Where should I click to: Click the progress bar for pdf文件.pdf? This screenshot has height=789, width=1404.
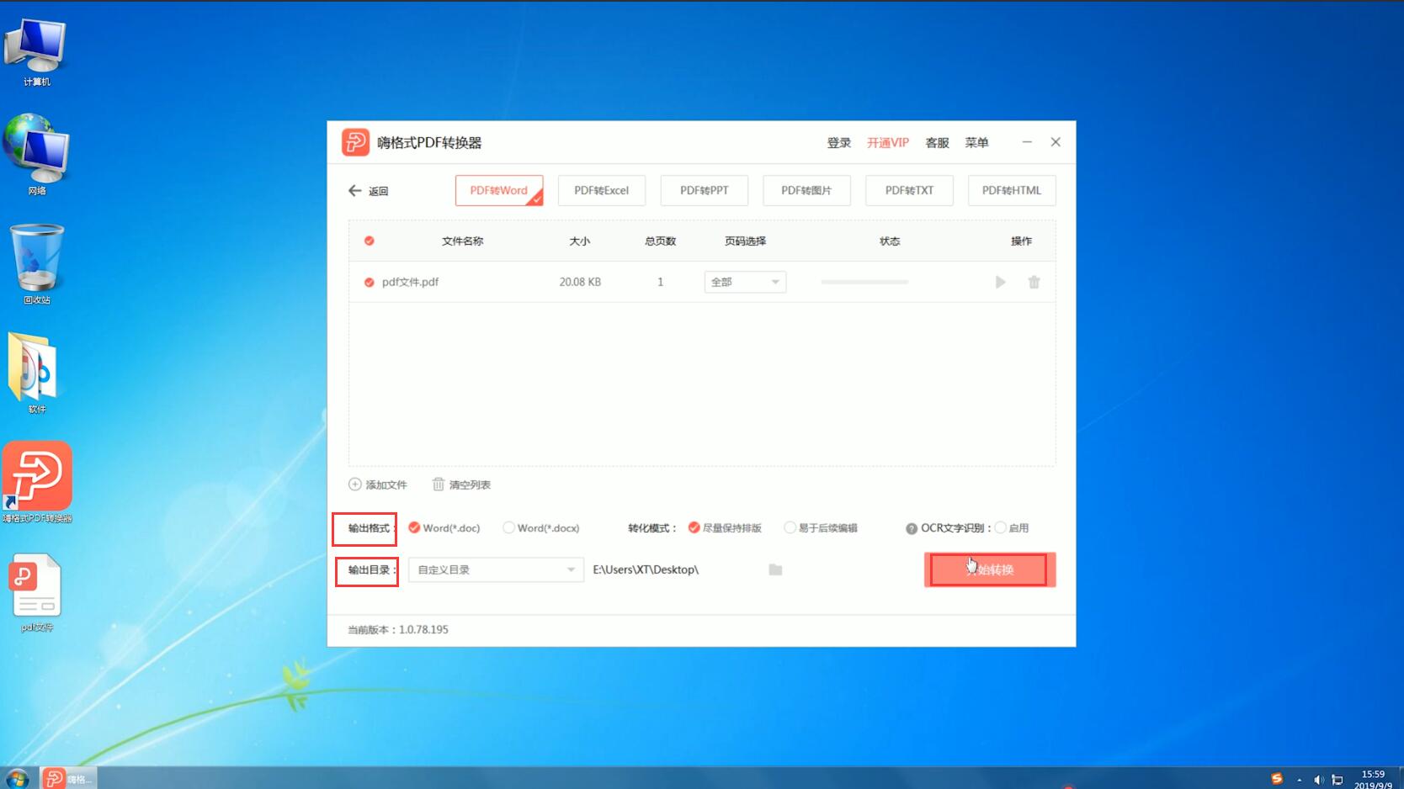[x=864, y=283]
